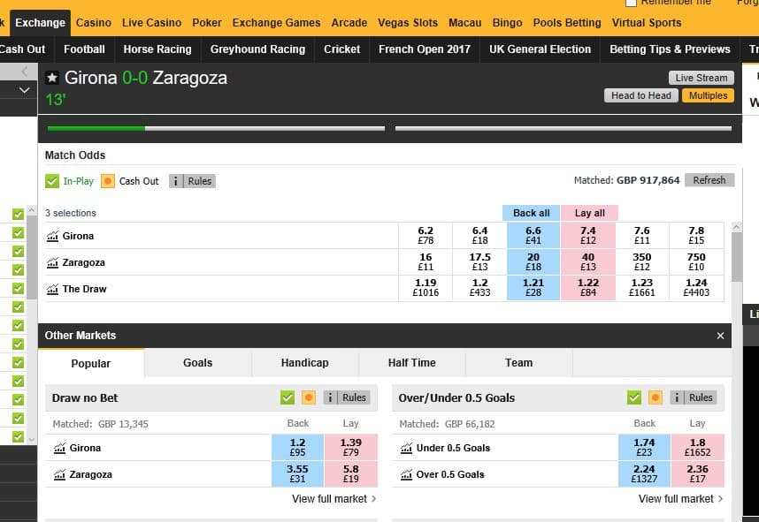Expand View full market under Draw no Bet
The height and width of the screenshot is (522, 759).
(333, 499)
